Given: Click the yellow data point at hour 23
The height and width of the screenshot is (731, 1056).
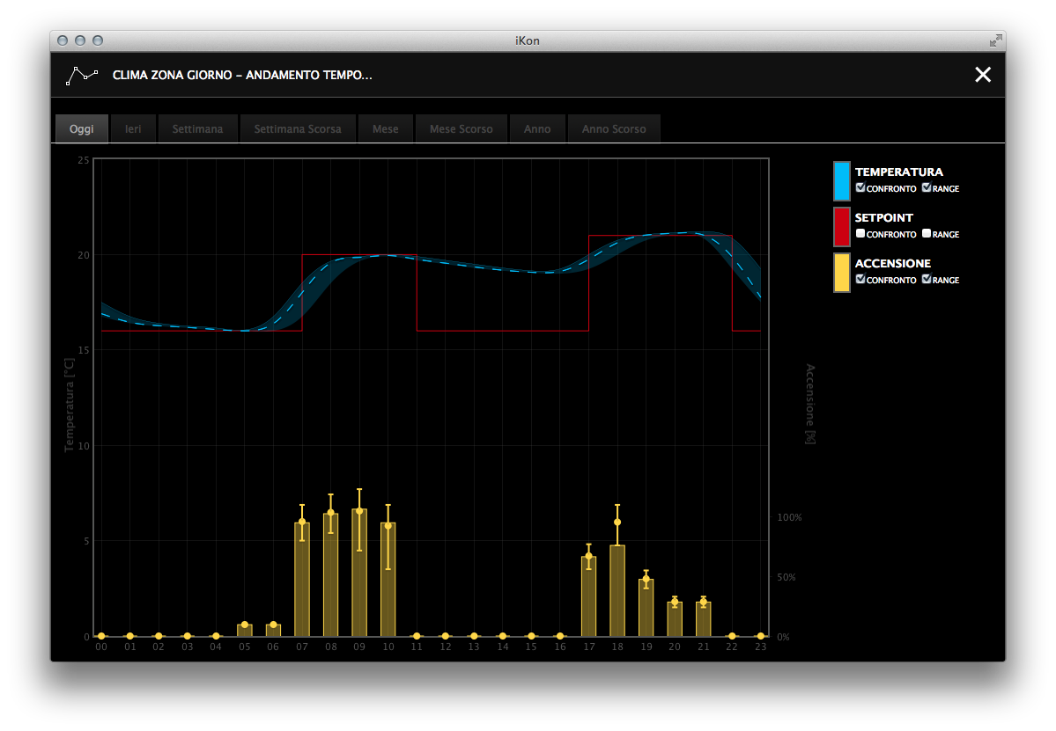Looking at the screenshot, I should coord(760,636).
